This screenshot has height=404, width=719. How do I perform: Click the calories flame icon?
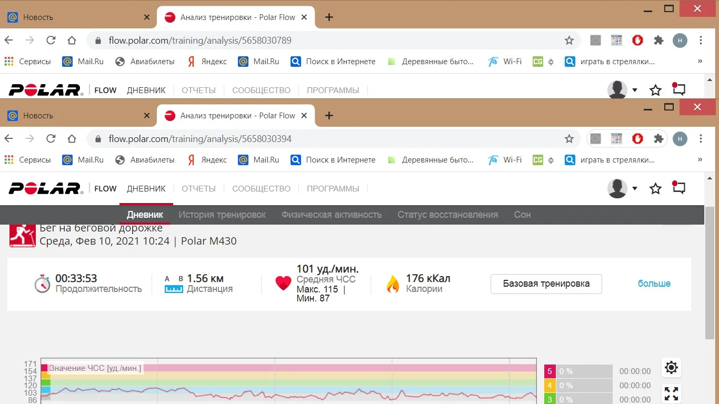tap(393, 284)
